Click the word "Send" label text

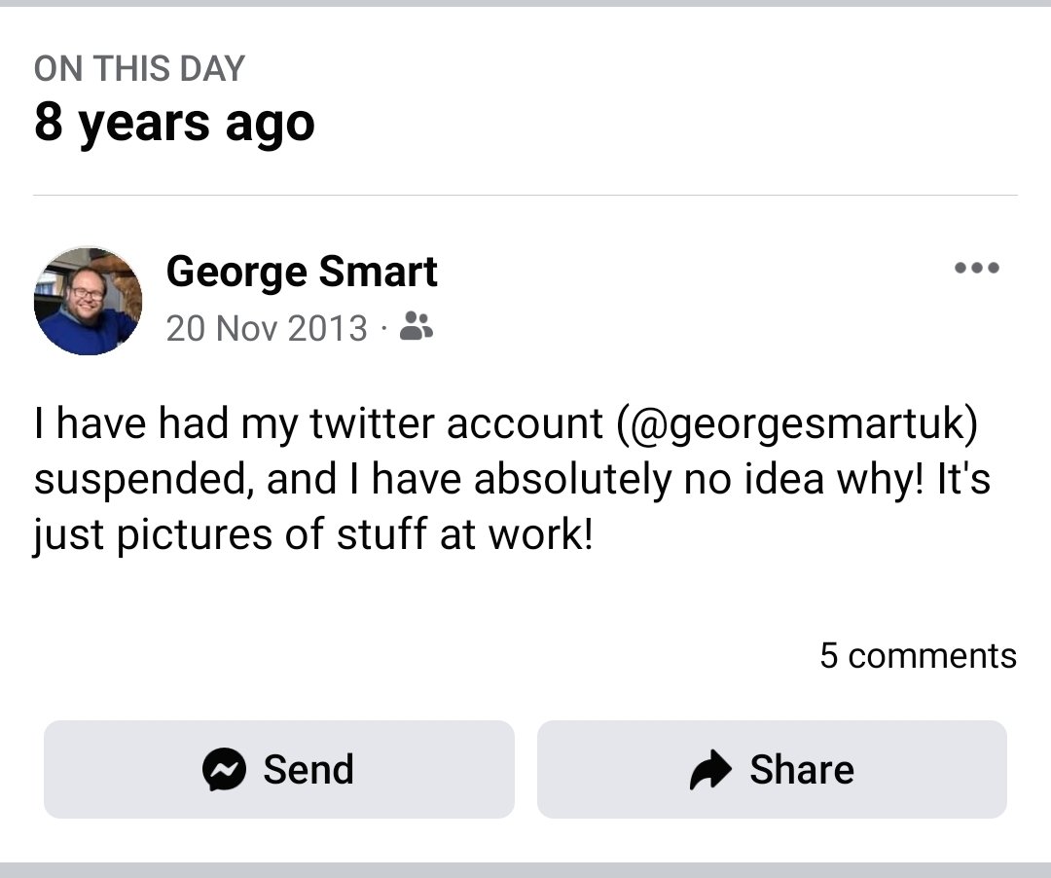tap(308, 769)
